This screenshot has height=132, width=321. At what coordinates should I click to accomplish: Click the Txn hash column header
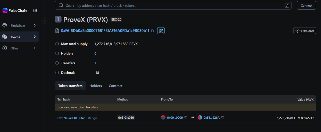pos(64,99)
